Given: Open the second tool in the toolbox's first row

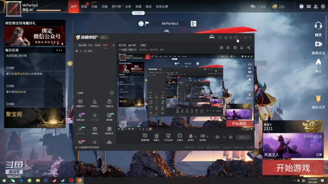Looking at the screenshot, I should [x=95, y=103].
